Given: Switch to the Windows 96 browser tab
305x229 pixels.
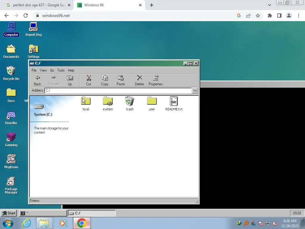Looking at the screenshot, I should (109, 5).
